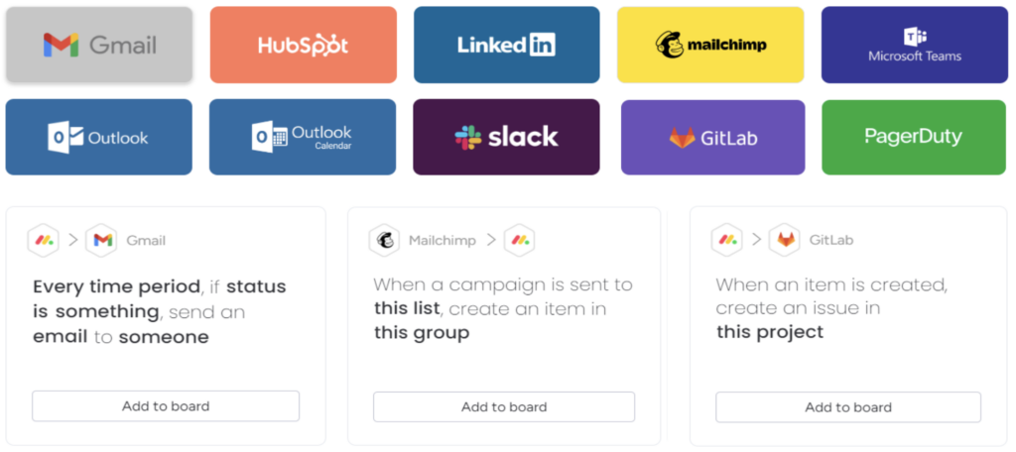Click 'this list' field in Mailchimp recipe

407,308
